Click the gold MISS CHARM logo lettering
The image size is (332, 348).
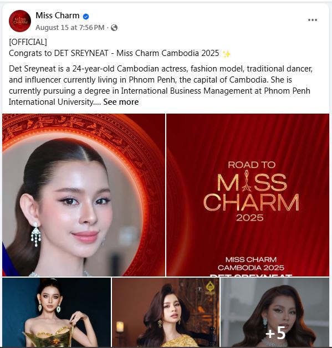(251, 192)
